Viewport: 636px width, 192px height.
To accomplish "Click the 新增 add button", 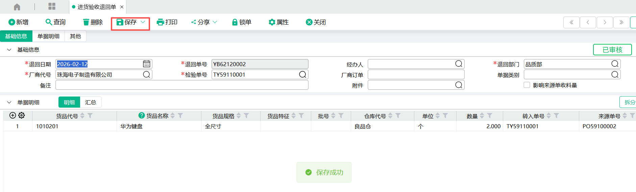I will pos(19,22).
